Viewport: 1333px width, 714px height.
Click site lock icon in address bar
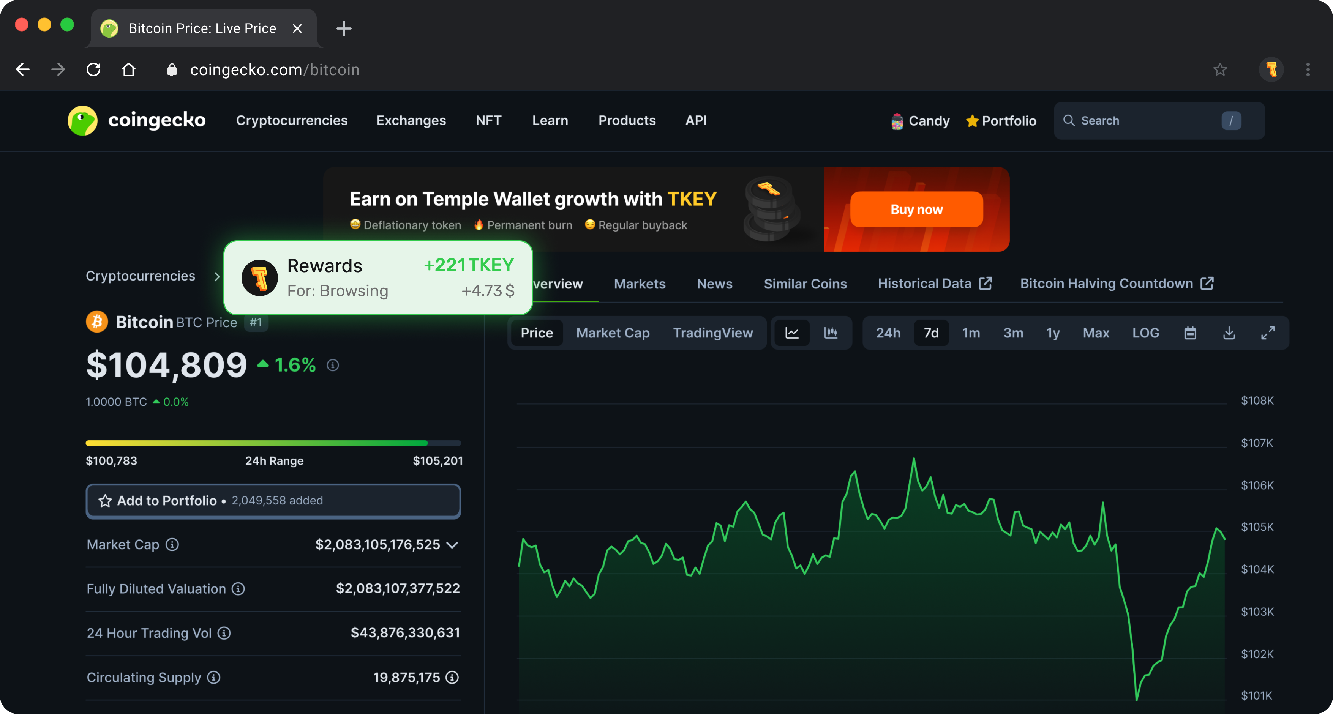(x=172, y=69)
